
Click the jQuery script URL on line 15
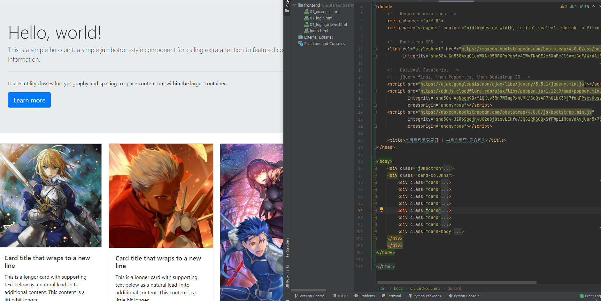click(502, 84)
